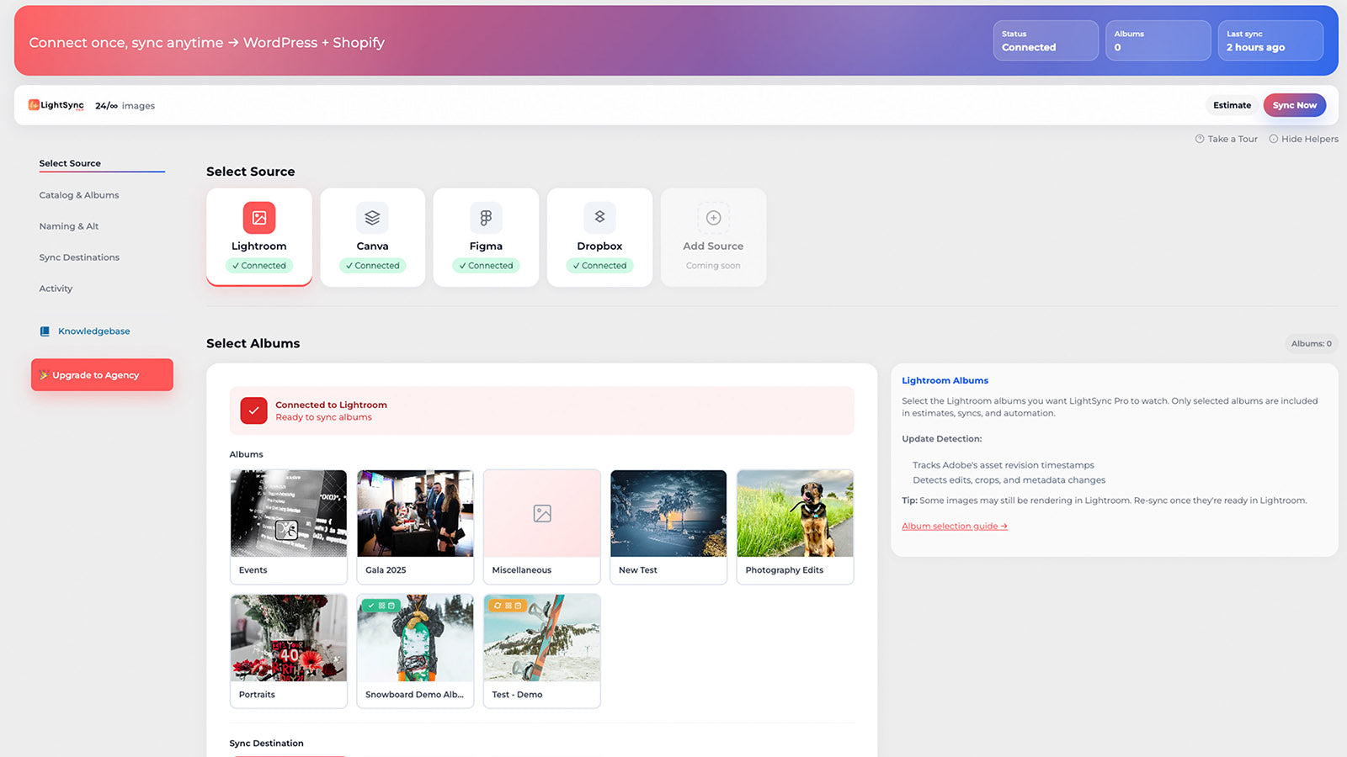Screen dimensions: 1347x757
Task: Expand the Albums counter panel
Action: [x=1158, y=40]
